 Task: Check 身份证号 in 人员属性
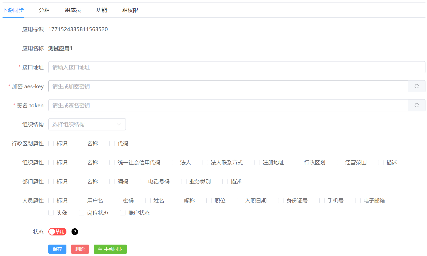click(x=281, y=200)
